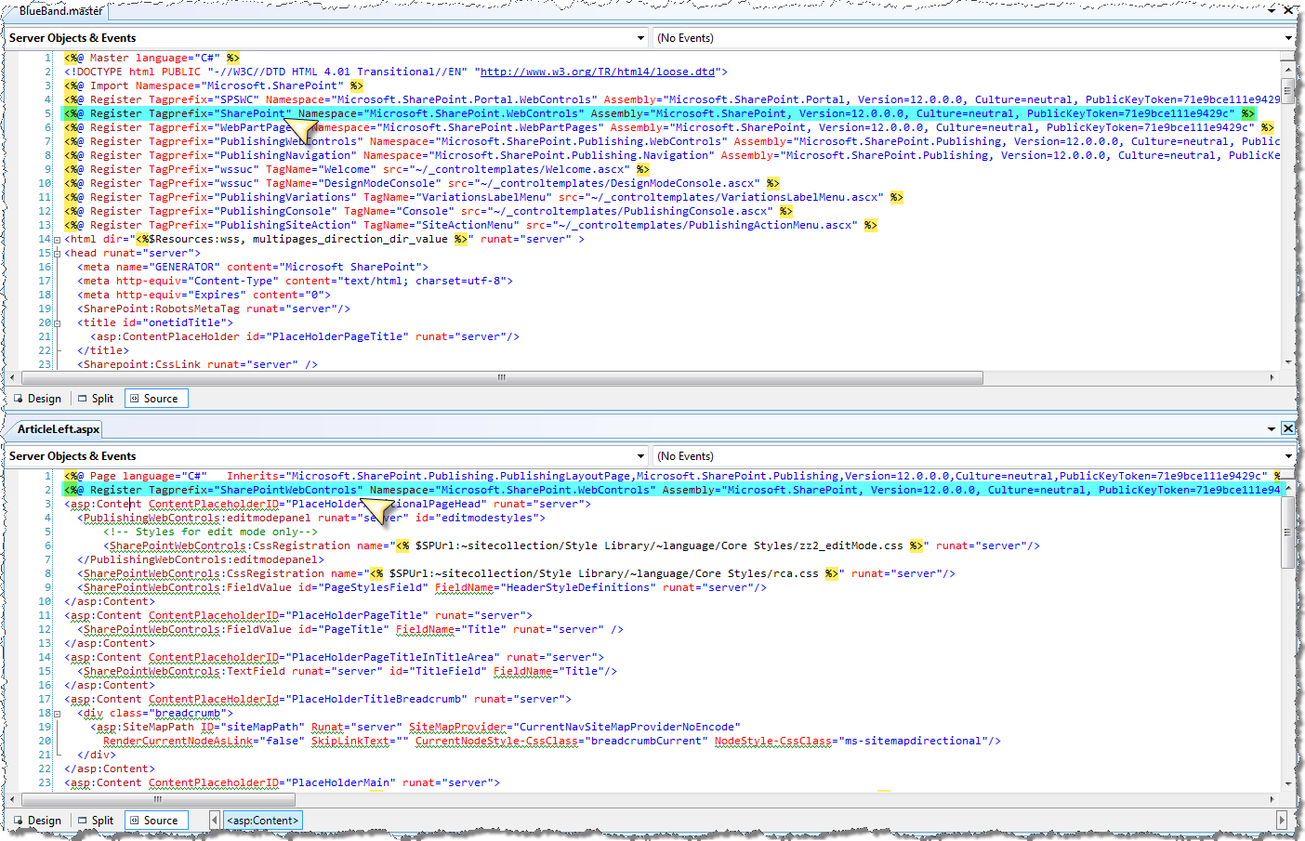Collapse the html element outline at line 14
Screen dimensions: 1305x841
click(57, 239)
